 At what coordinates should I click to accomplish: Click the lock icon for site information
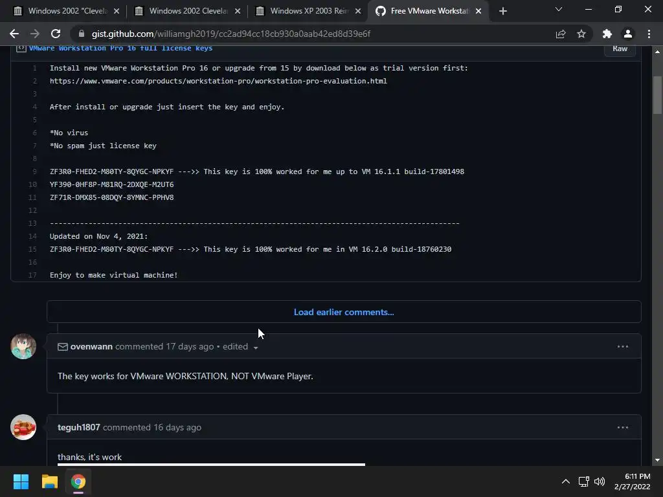[x=82, y=34]
